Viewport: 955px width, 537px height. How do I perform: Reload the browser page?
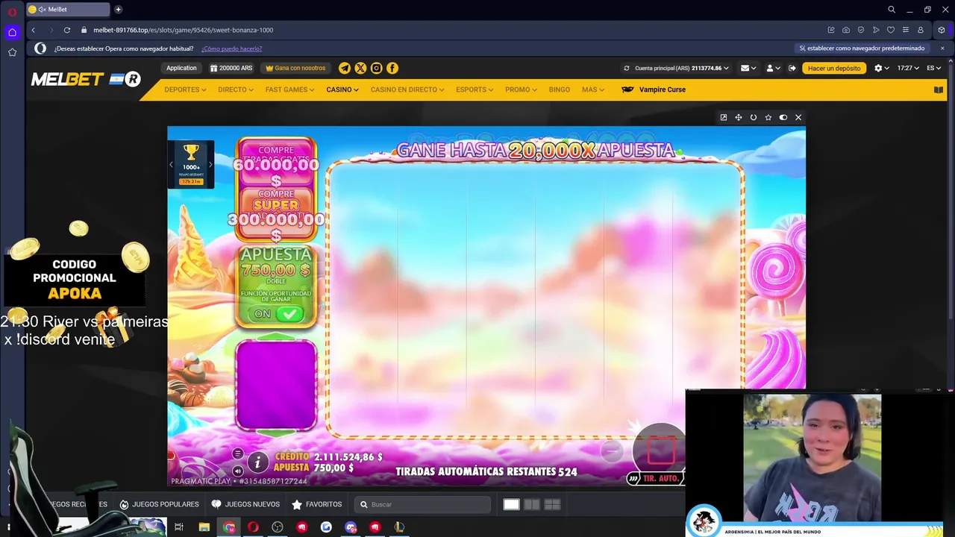point(67,30)
